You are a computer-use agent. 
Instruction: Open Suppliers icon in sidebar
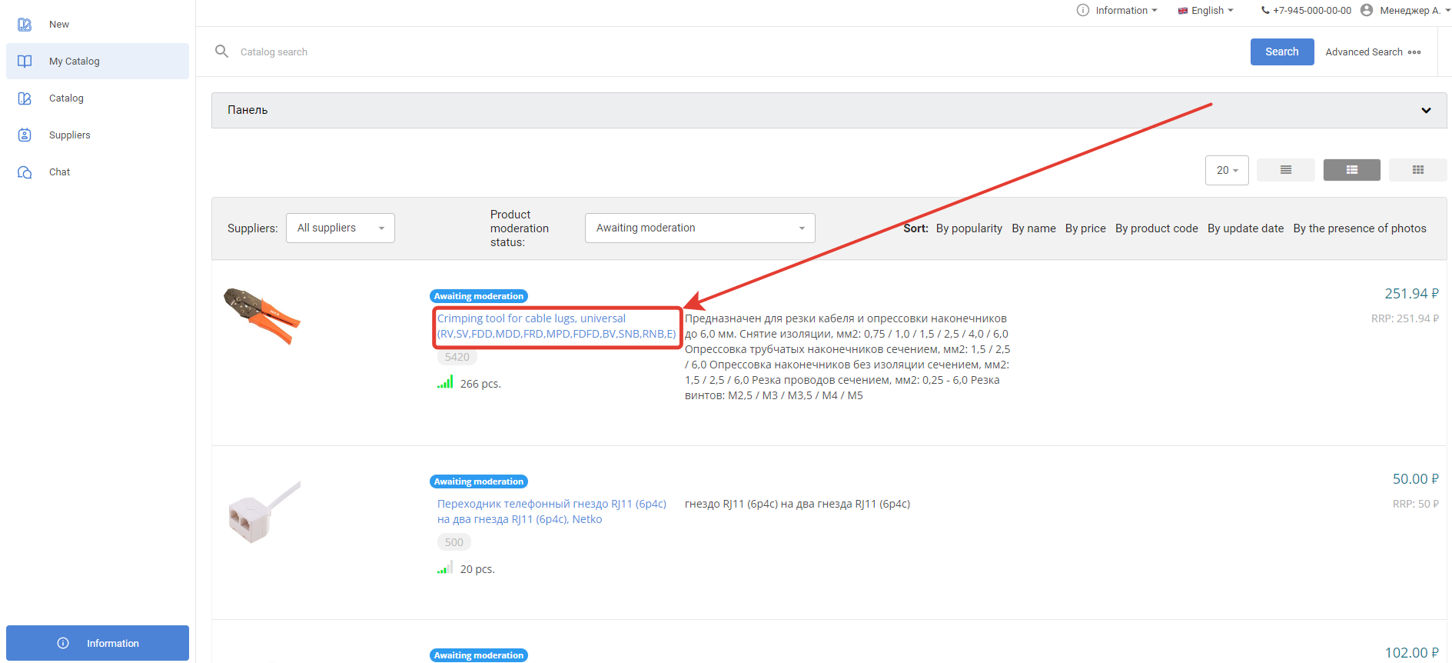(25, 135)
